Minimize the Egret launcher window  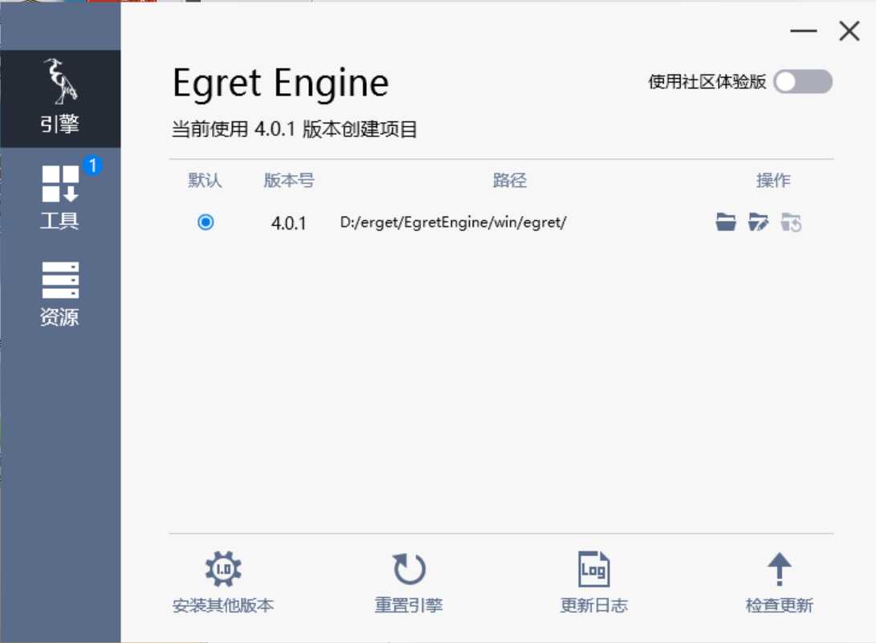(x=804, y=31)
